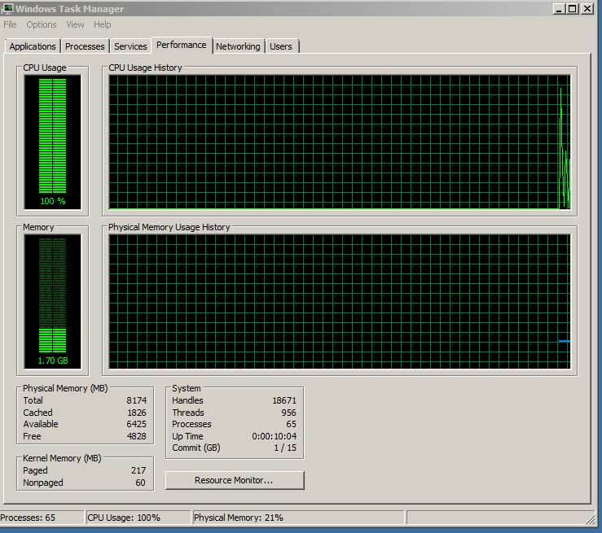Click the Physical Memory Usage History graph
Screen dimensions: 602x533
pos(340,301)
